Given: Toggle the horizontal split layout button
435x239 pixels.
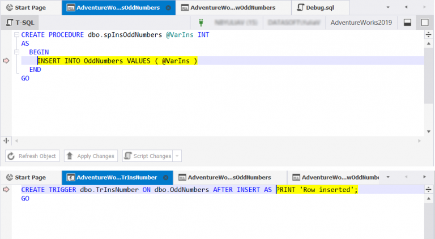Looking at the screenshot, I should (x=407, y=23).
